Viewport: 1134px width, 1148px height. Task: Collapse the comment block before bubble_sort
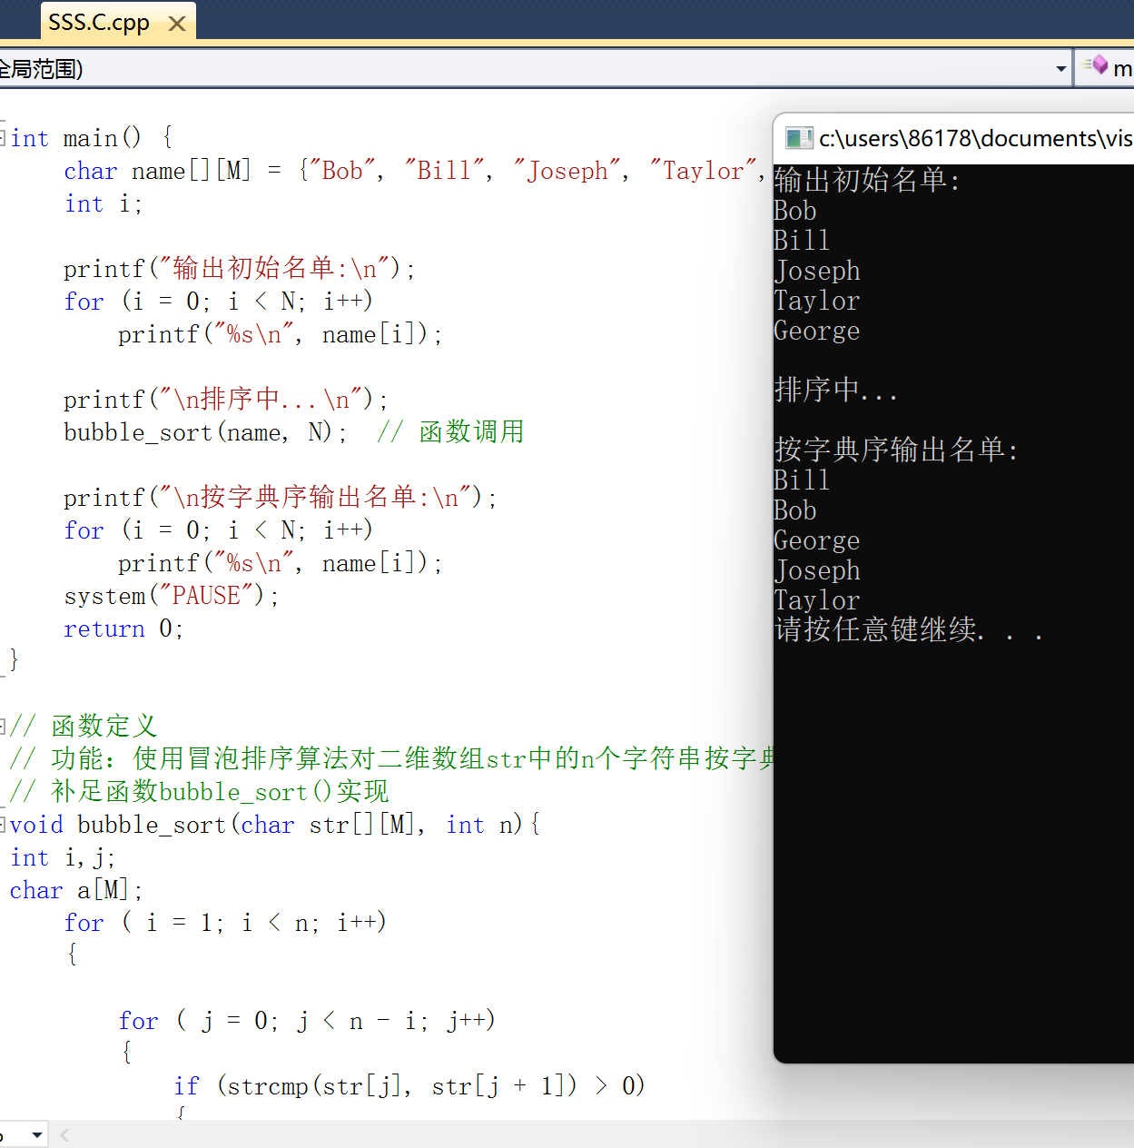coord(3,726)
